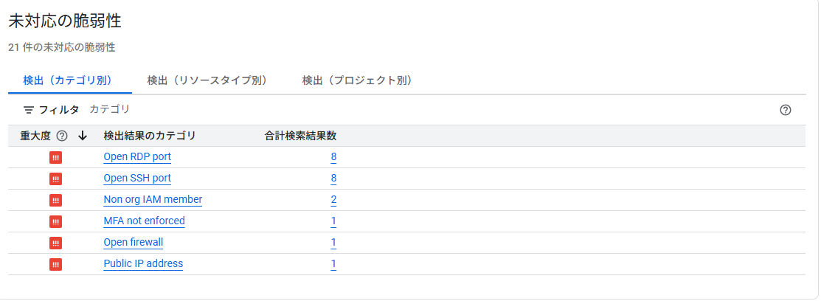Click the filter icon next to フィルタ
The width and height of the screenshot is (821, 301).
(29, 110)
